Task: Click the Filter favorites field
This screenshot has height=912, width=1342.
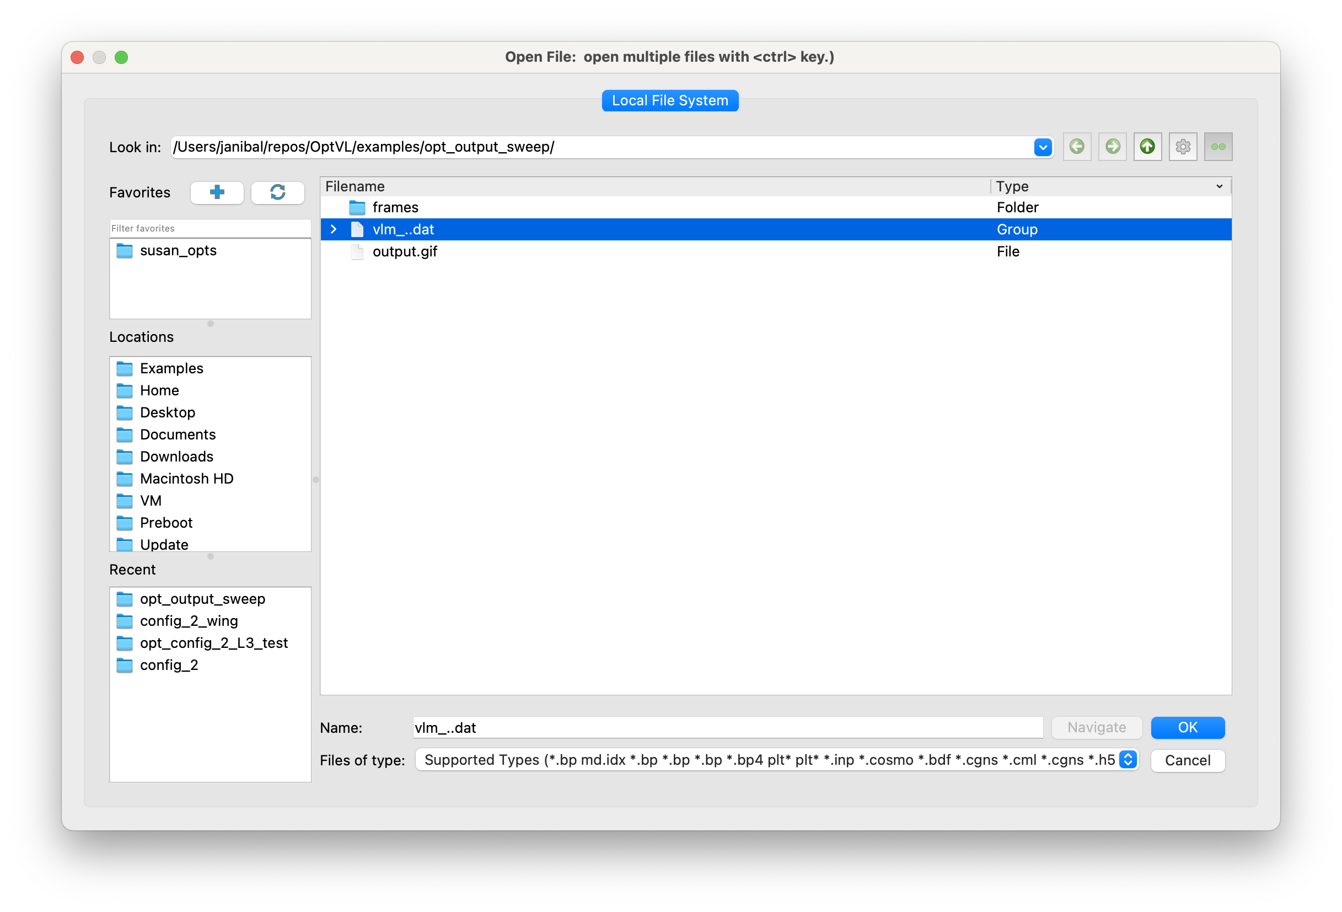Action: (210, 228)
